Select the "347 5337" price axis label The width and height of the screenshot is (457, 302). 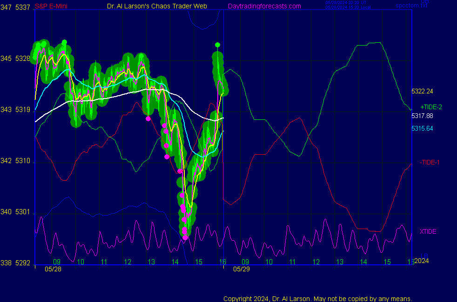point(15,7)
